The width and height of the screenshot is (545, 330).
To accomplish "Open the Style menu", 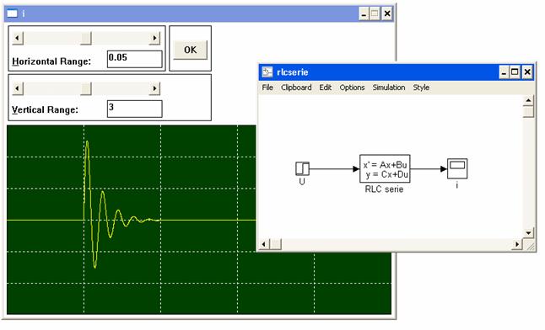I will tap(421, 88).
